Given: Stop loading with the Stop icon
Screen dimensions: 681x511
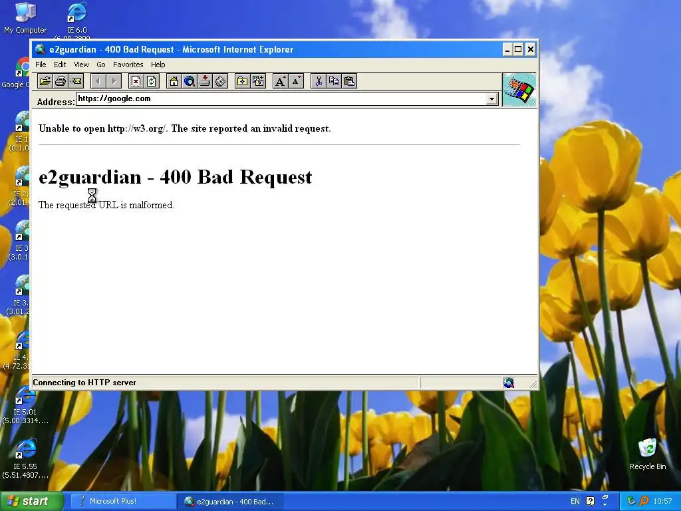Looking at the screenshot, I should pyautogui.click(x=136, y=81).
